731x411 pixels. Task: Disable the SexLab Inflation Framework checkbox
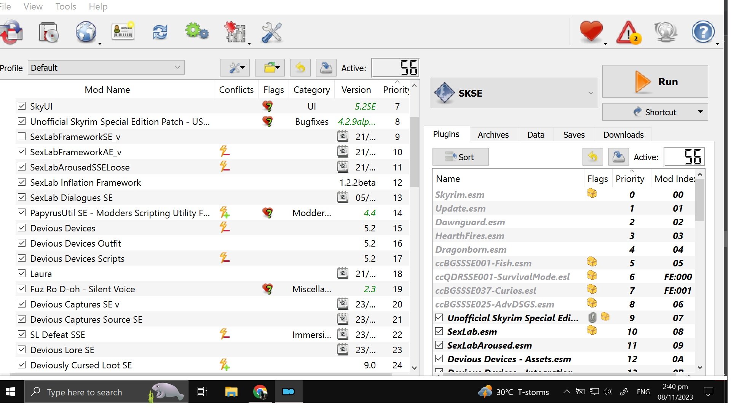click(x=22, y=182)
